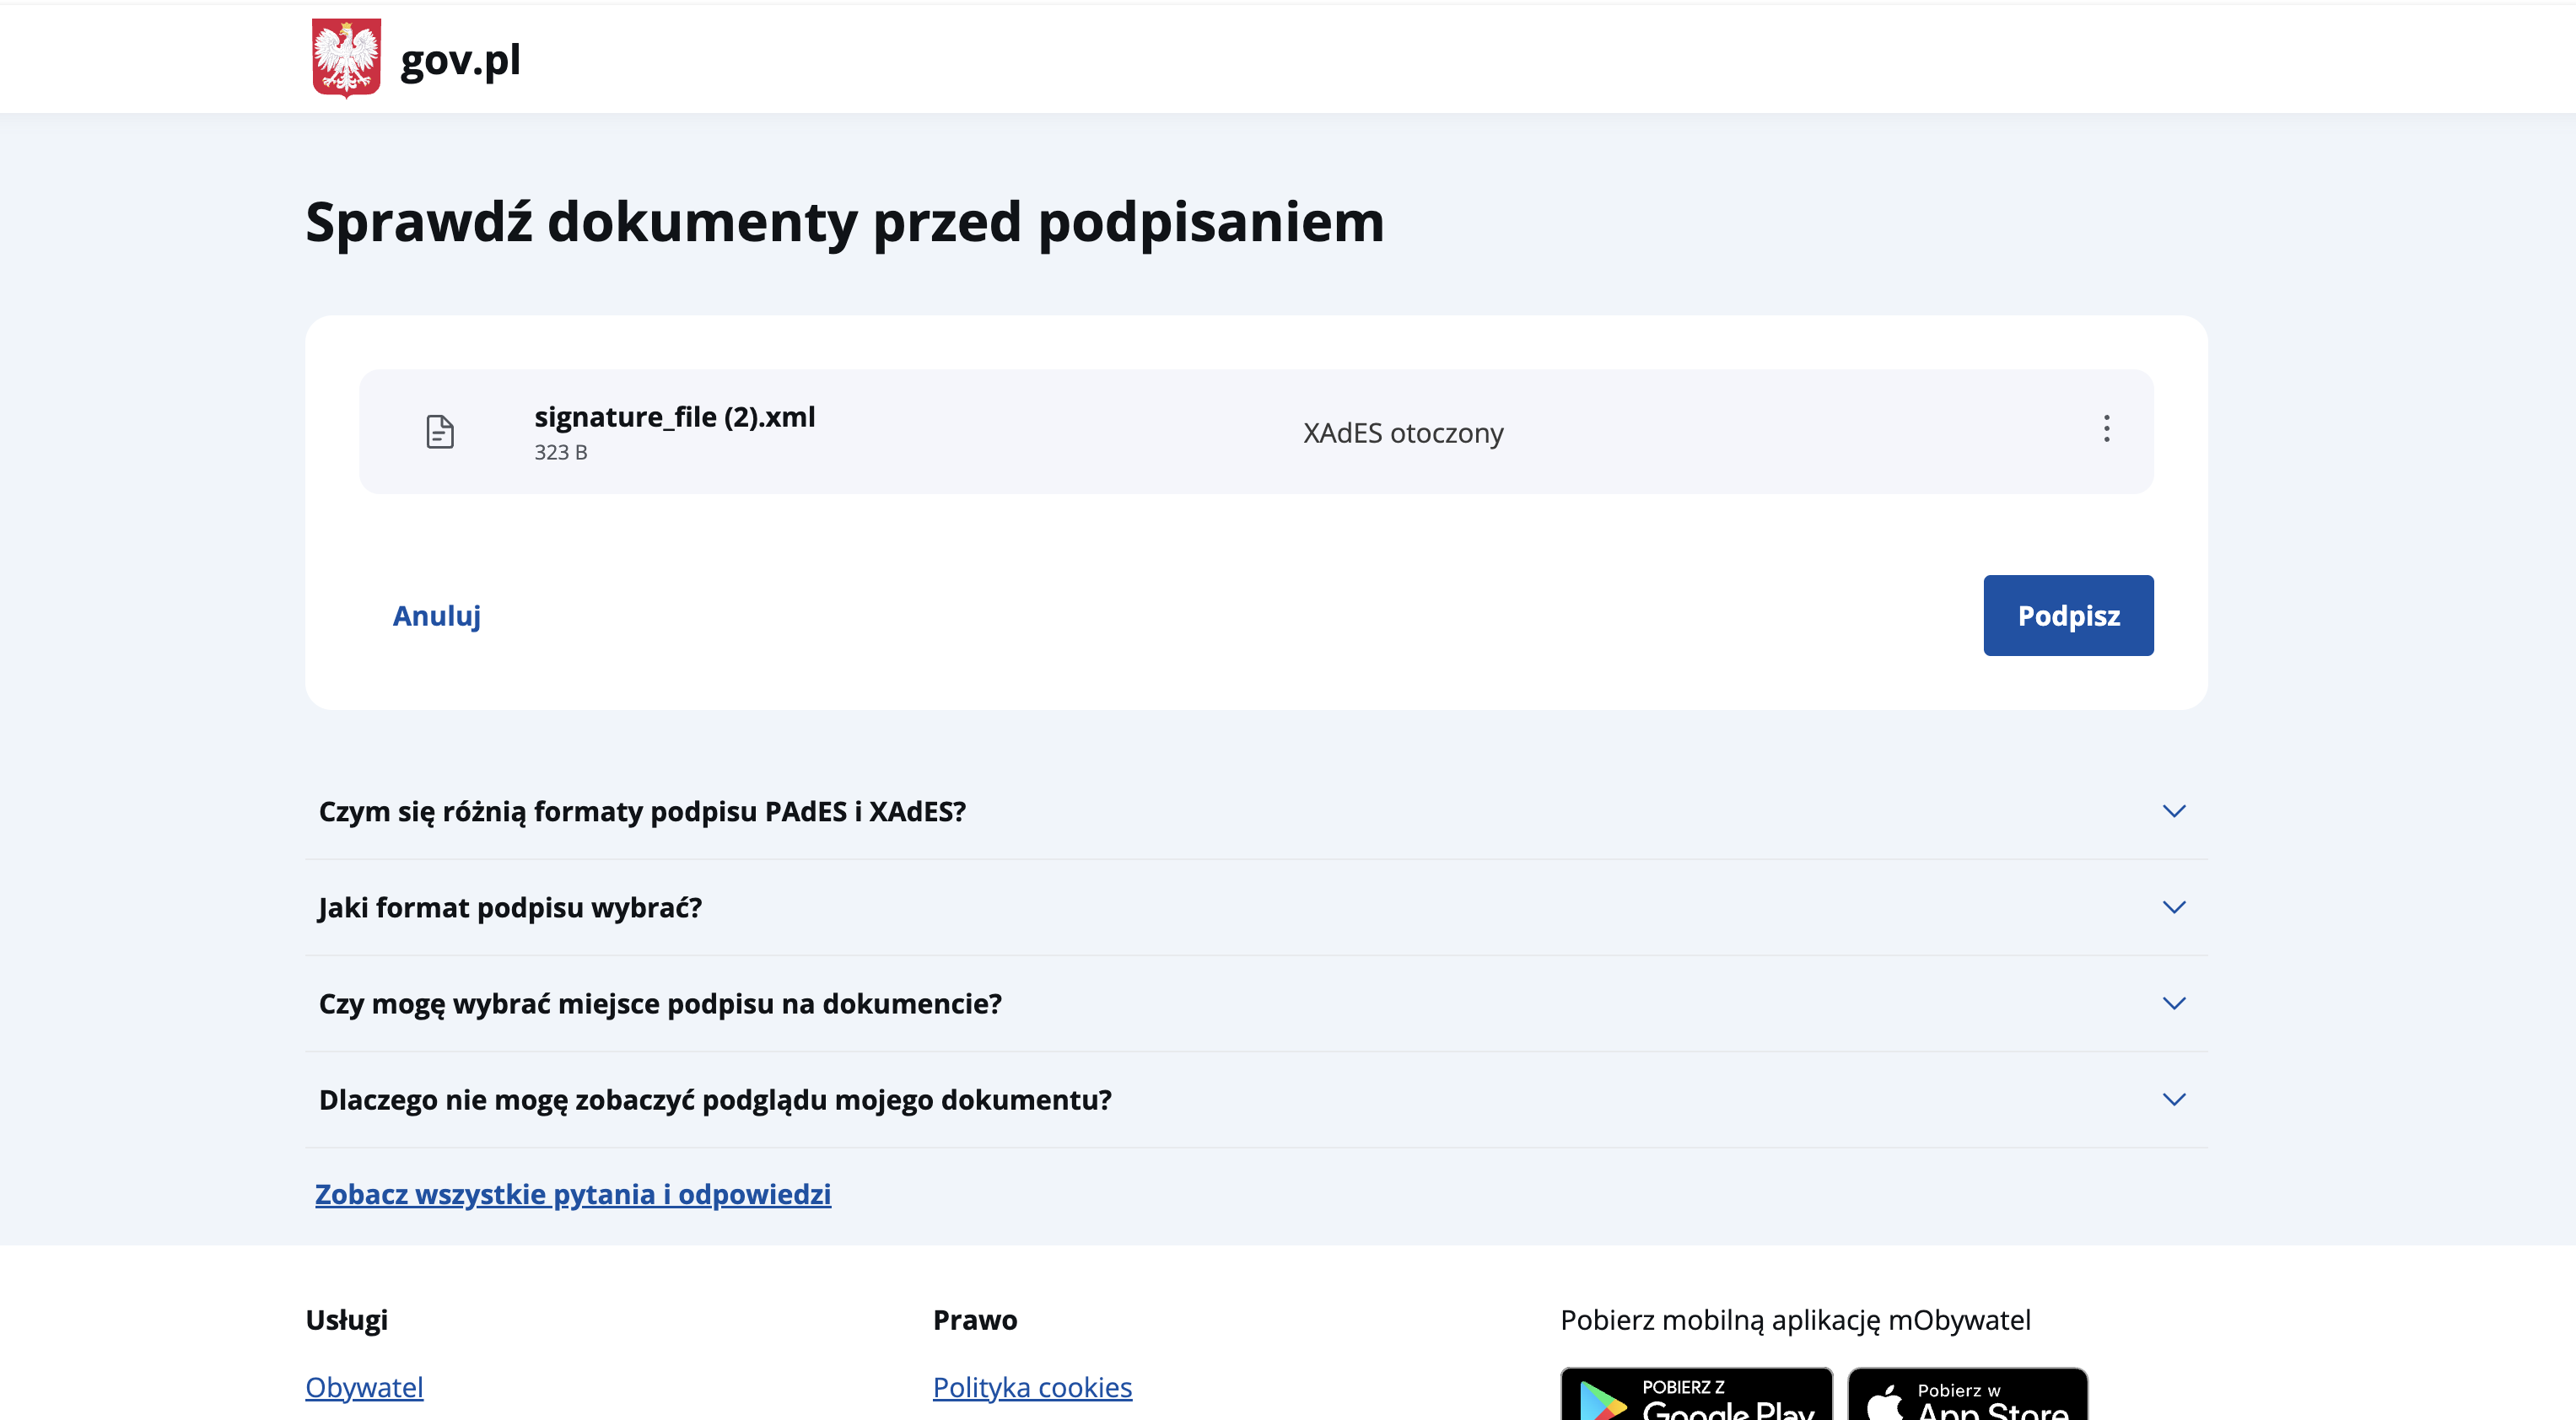Expand chevron for document preview question
Viewport: 2576px width, 1420px height.
click(x=2173, y=1099)
